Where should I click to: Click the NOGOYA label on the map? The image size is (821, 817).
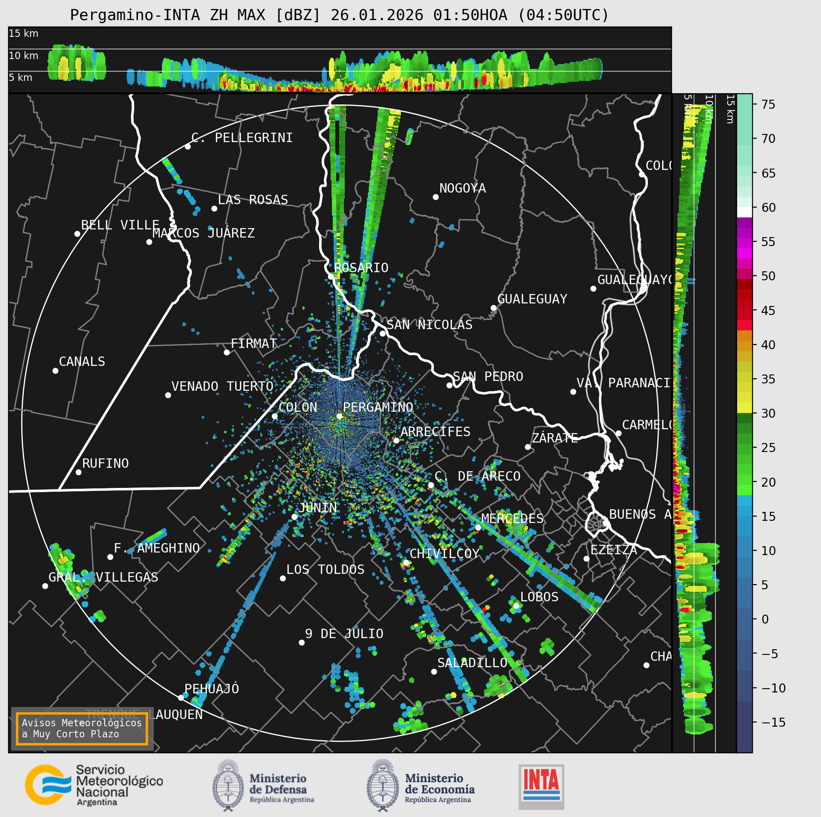(463, 188)
